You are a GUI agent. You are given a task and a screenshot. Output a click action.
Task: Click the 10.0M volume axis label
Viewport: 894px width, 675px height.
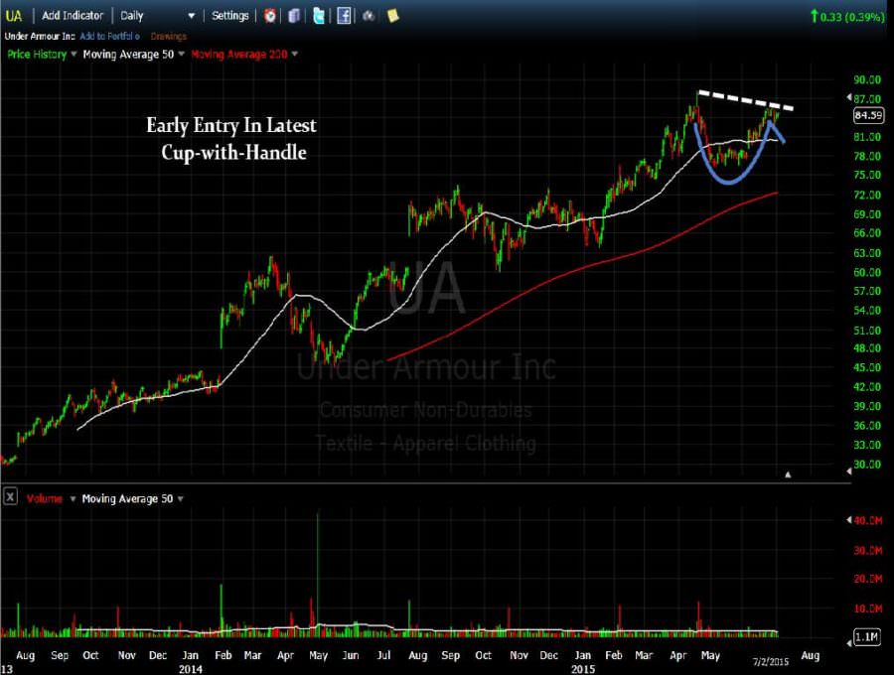867,608
